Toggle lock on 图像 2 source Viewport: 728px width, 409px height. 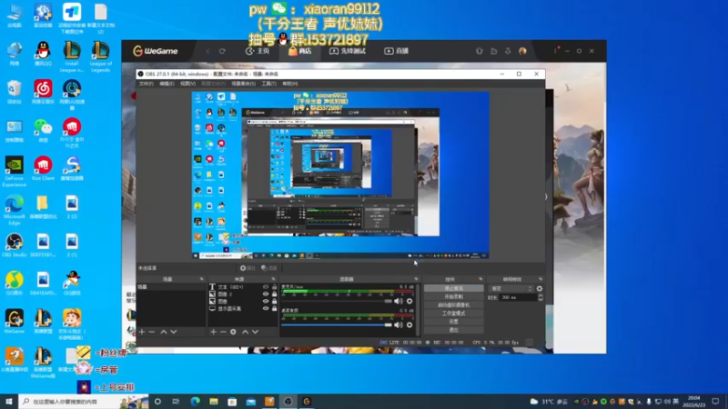coord(274,294)
